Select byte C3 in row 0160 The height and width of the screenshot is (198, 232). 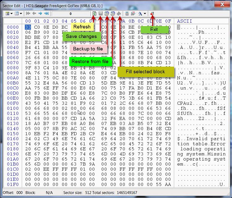tap(46, 139)
